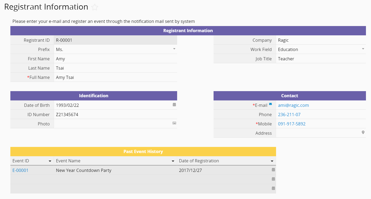Click the map pin icon in Address
Screen dimensions: 371x199
(x=363, y=132)
